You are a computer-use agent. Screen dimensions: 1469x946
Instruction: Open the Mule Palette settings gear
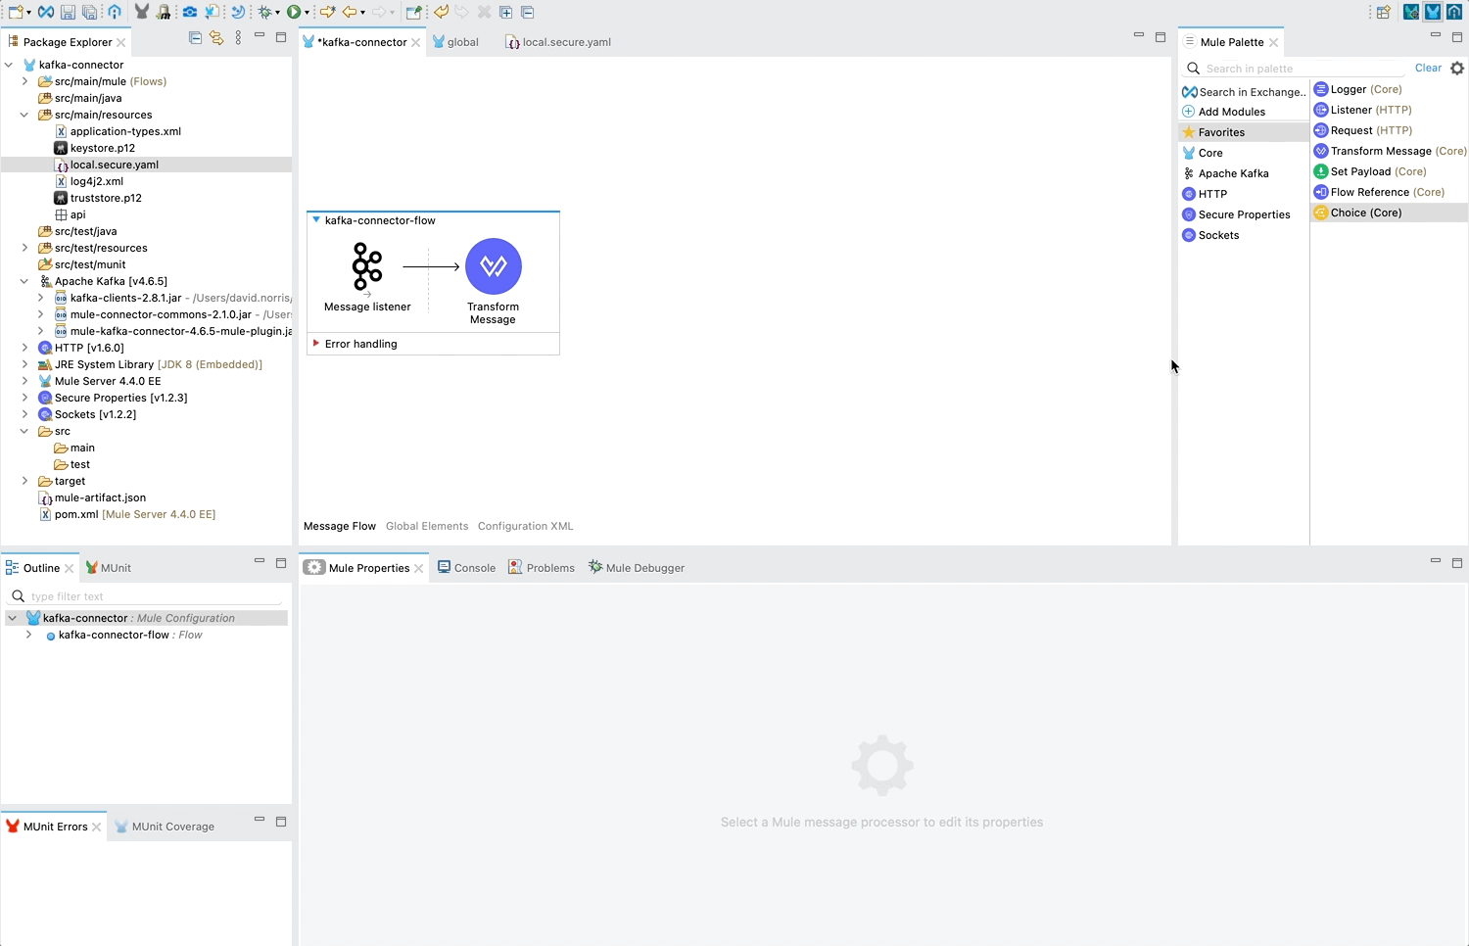pyautogui.click(x=1457, y=68)
